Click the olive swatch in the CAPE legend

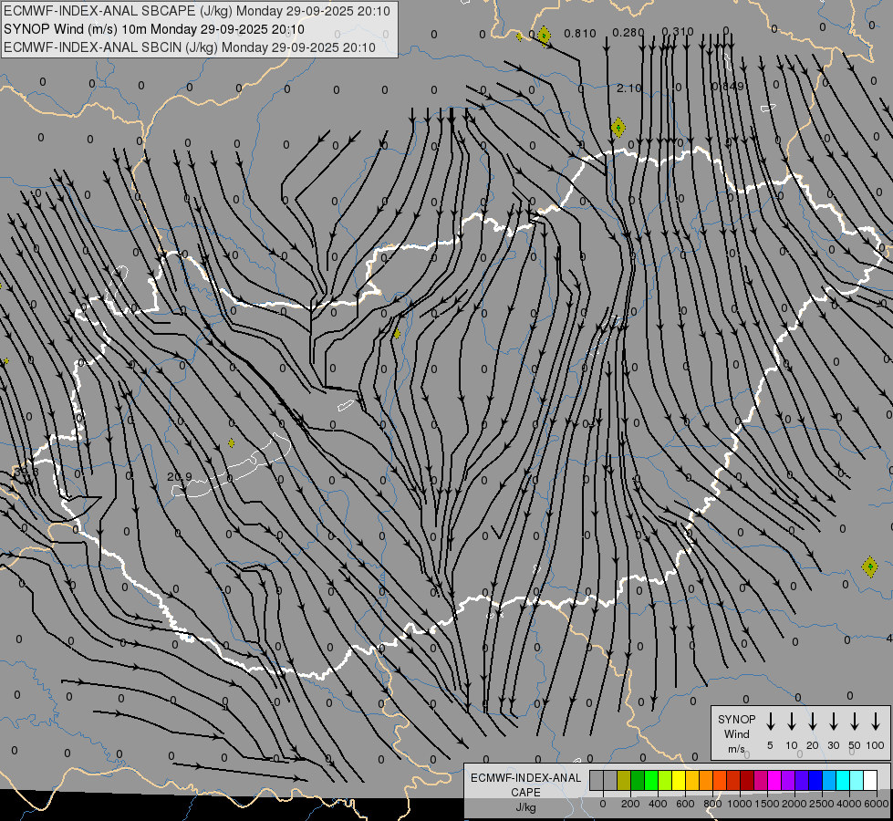pyautogui.click(x=624, y=780)
